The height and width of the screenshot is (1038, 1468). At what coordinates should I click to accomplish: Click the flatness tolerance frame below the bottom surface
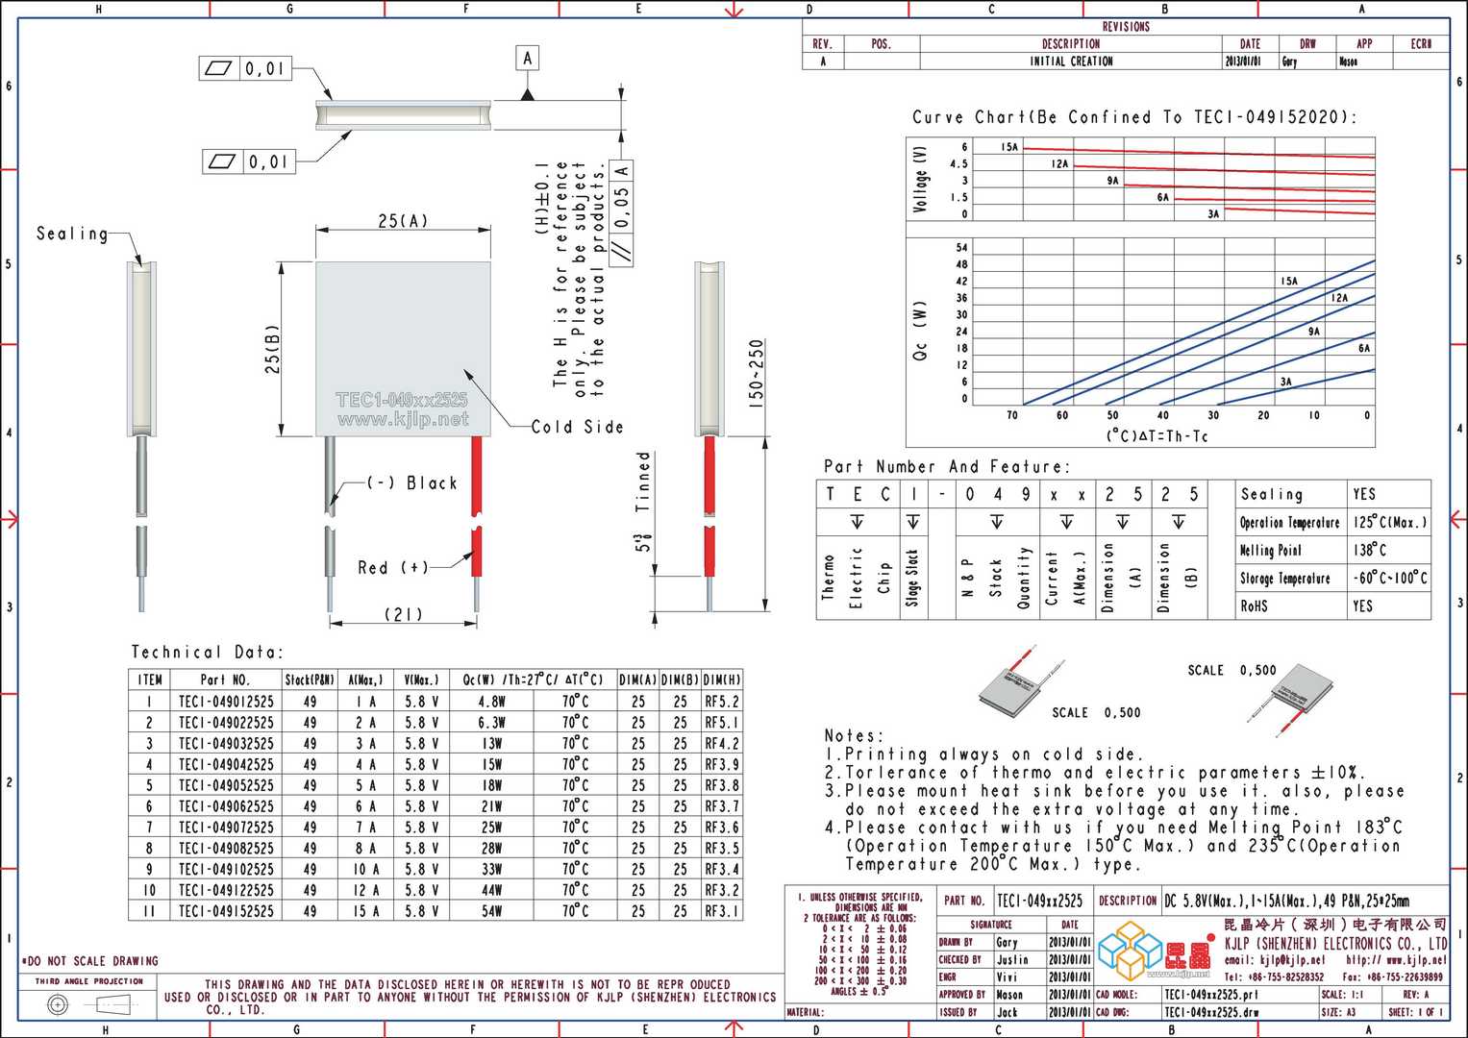[x=249, y=161]
